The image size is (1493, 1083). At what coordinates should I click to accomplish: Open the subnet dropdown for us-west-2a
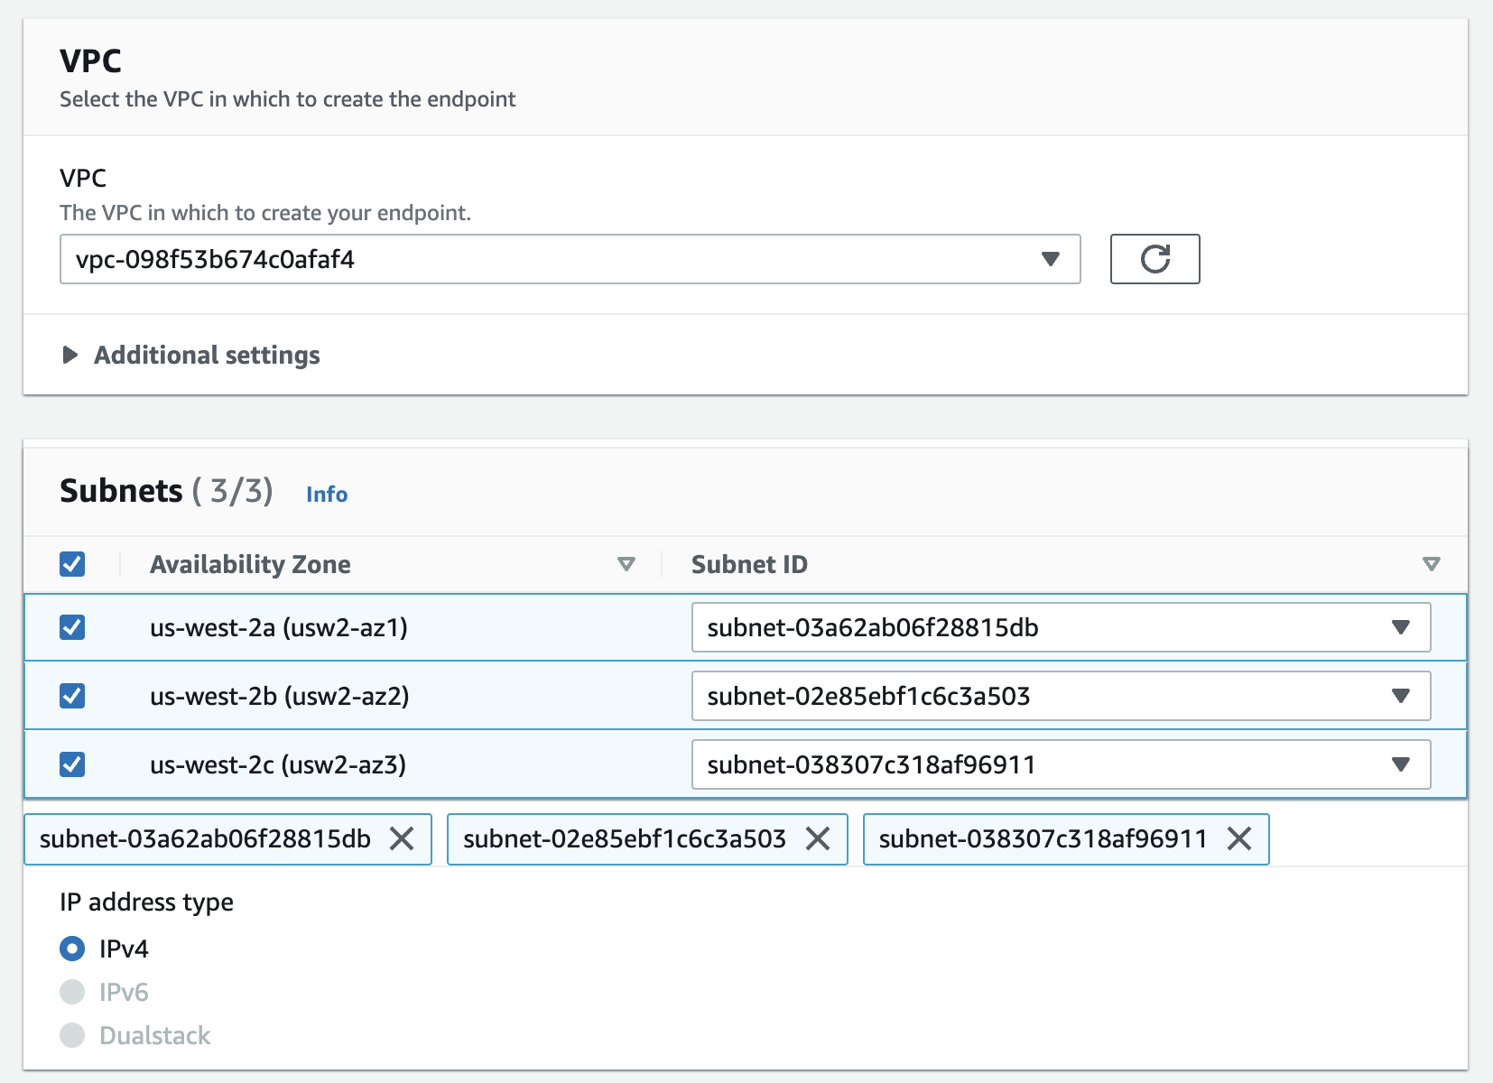click(1400, 627)
